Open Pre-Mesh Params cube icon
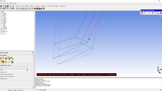 coord(35,9)
